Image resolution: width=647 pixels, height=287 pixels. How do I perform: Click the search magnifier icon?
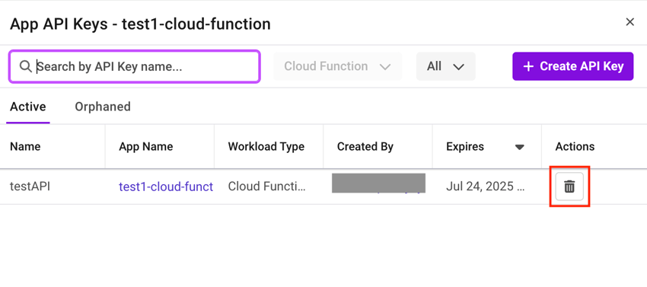pyautogui.click(x=26, y=66)
